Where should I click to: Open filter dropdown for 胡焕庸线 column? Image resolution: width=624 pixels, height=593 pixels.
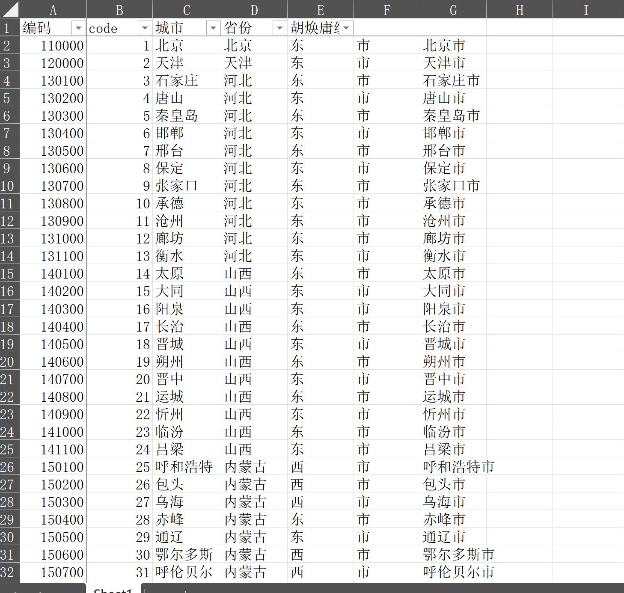[x=346, y=28]
